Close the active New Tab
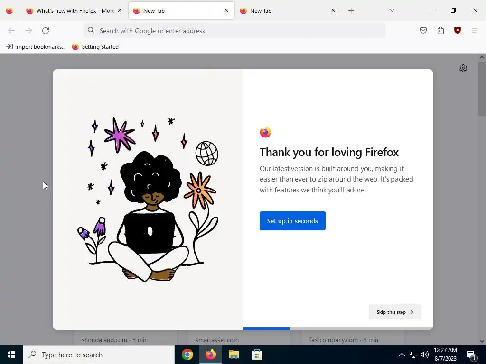Image resolution: width=486 pixels, height=364 pixels. pyautogui.click(x=226, y=10)
